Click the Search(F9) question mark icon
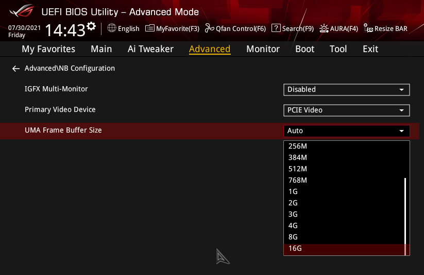424x275 pixels. [276, 28]
